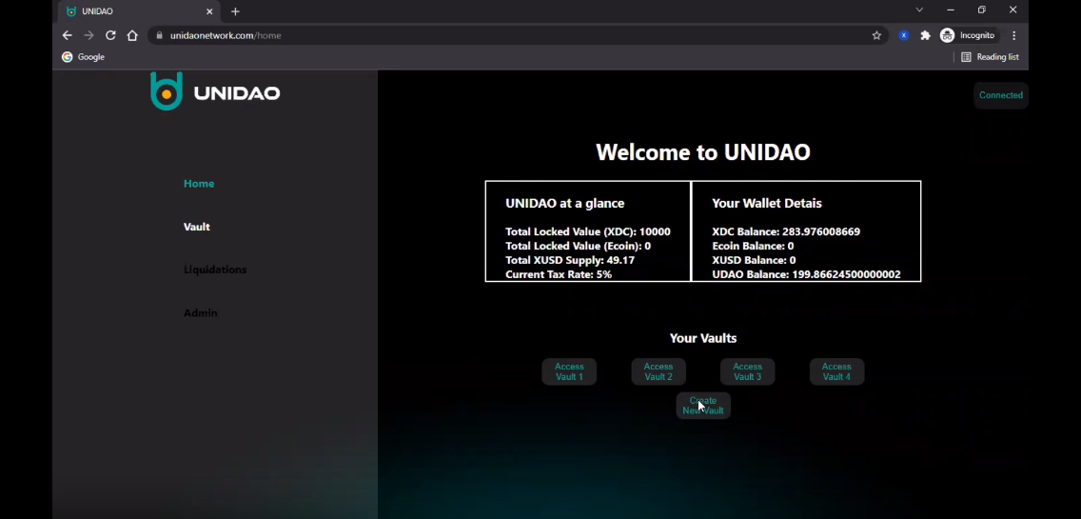Image resolution: width=1081 pixels, height=519 pixels.
Task: Open a new browser tab
Action: 235,11
